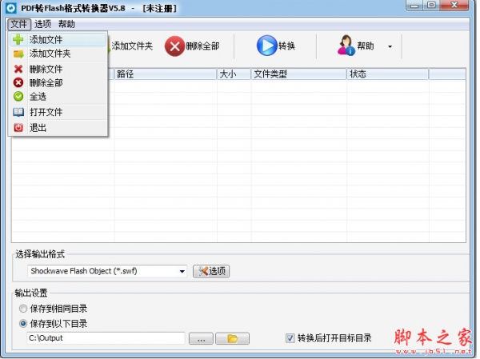Click the Help person toolbar icon

346,46
